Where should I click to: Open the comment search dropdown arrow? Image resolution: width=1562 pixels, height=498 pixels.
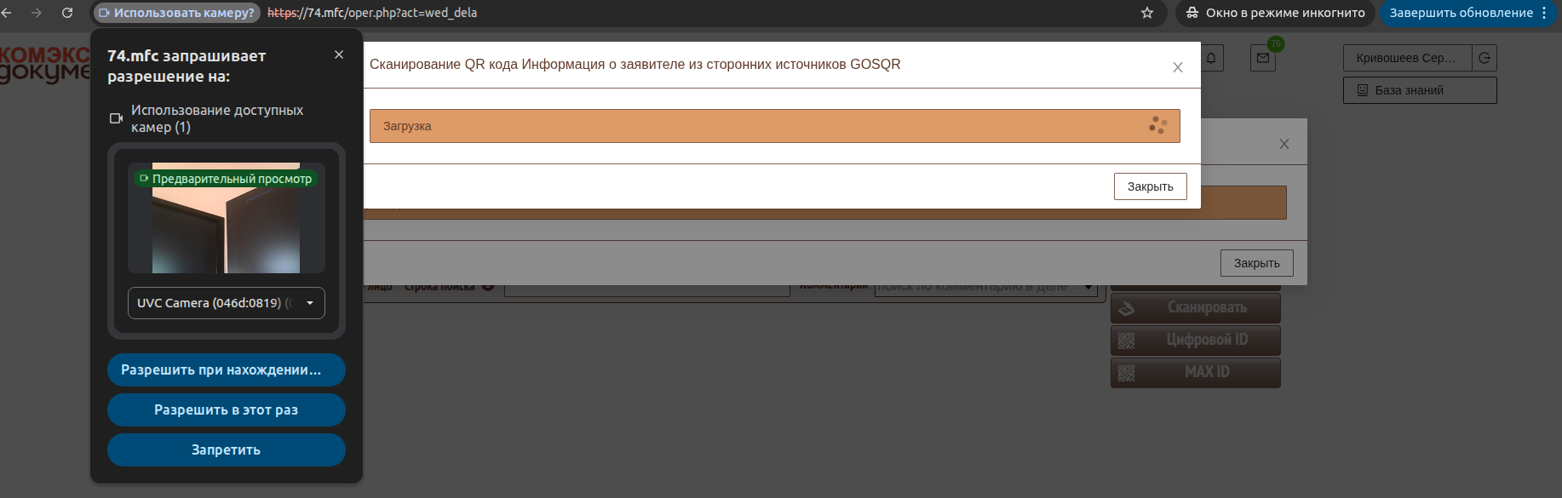point(1088,287)
